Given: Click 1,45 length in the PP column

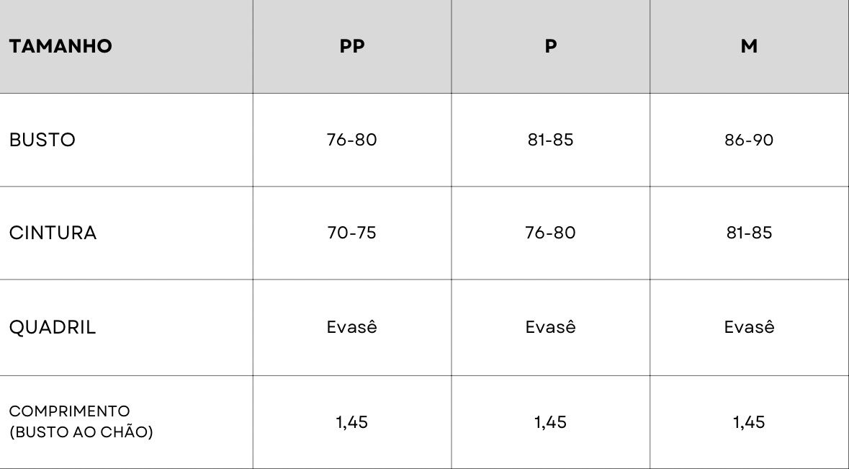Looking at the screenshot, I should (x=352, y=422).
